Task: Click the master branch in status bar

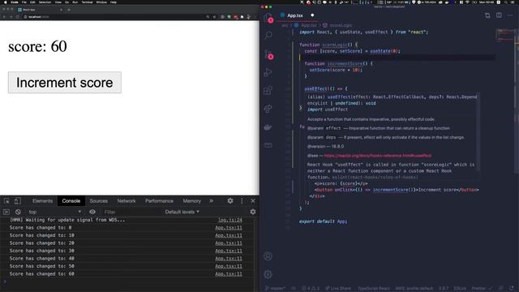Action: 275,289
